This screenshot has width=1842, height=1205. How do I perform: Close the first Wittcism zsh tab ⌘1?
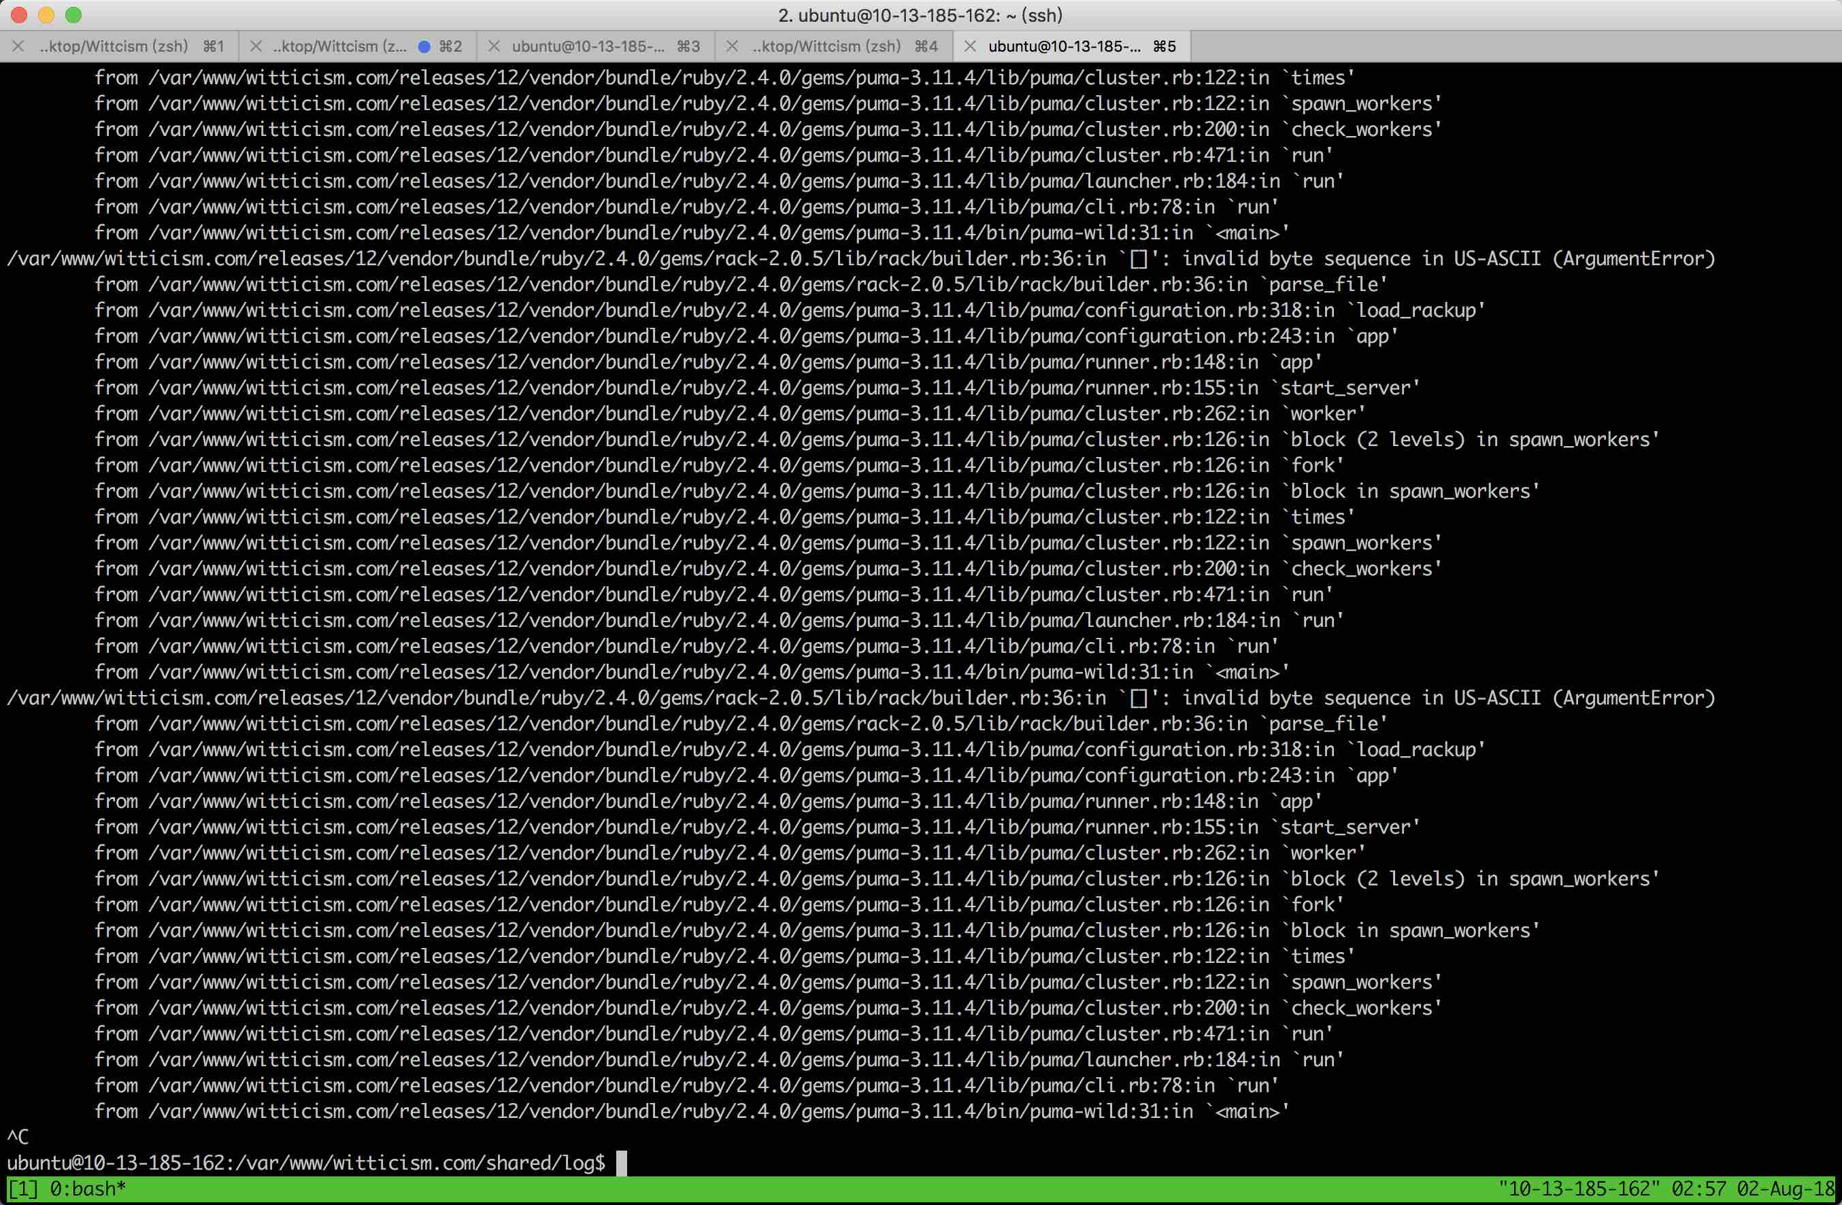[x=18, y=46]
